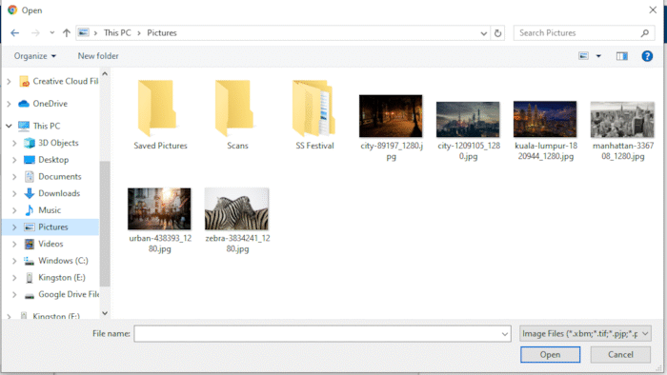667x375 pixels.
Task: Click the Open button
Action: tap(550, 355)
